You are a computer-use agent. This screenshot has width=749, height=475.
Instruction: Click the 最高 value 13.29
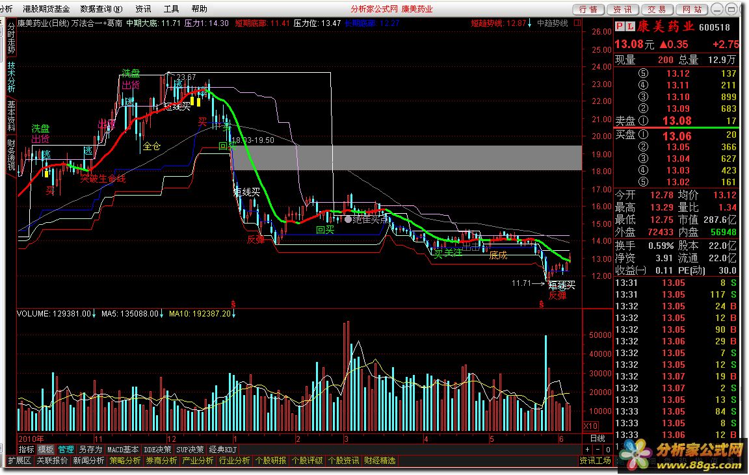662,208
